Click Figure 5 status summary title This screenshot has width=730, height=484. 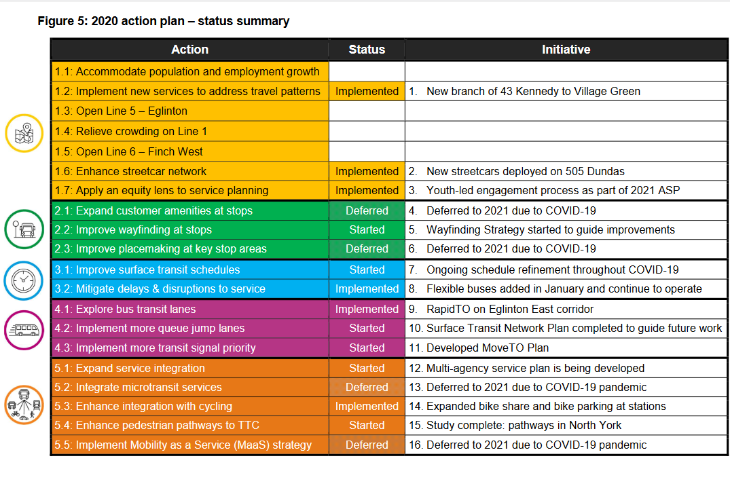(x=164, y=22)
